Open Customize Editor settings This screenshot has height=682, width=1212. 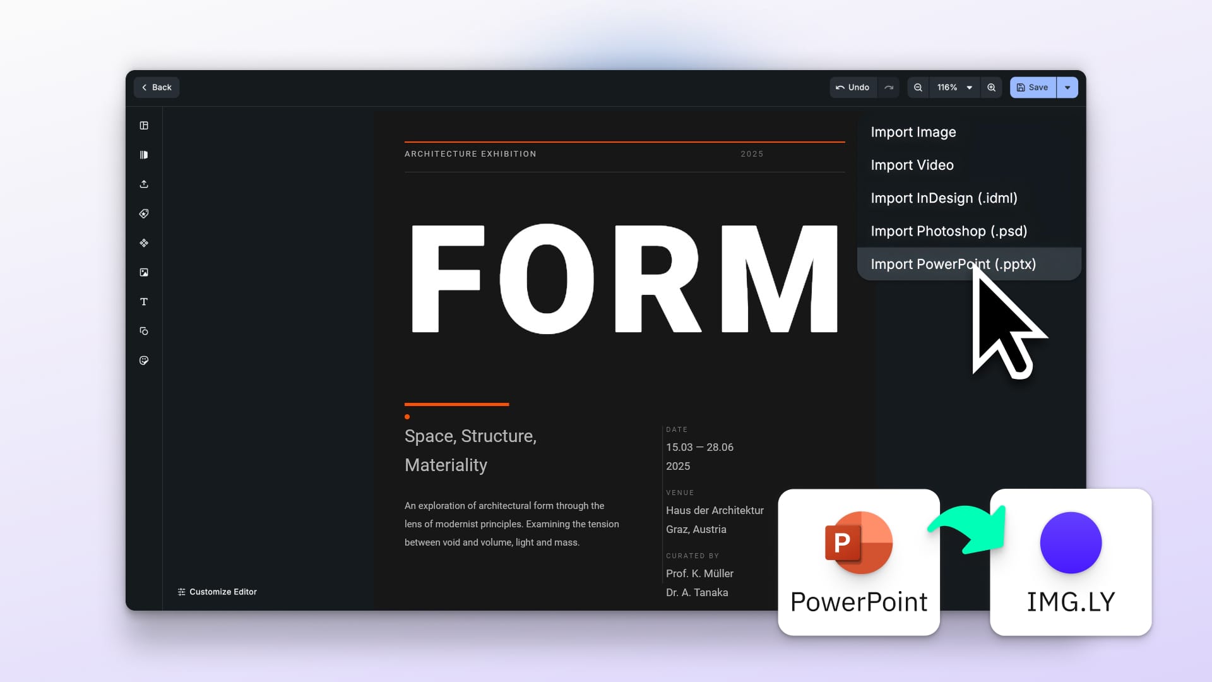coord(217,592)
